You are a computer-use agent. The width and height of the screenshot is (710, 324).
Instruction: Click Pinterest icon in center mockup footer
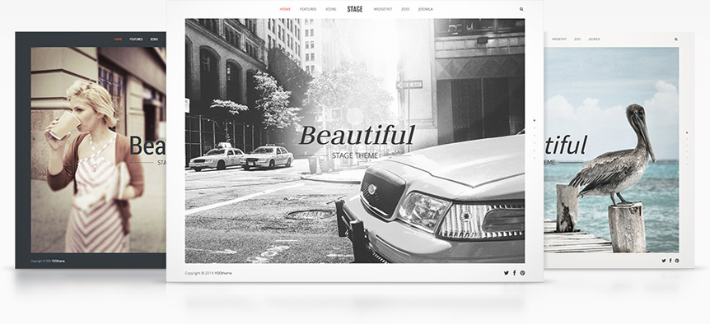(522, 273)
